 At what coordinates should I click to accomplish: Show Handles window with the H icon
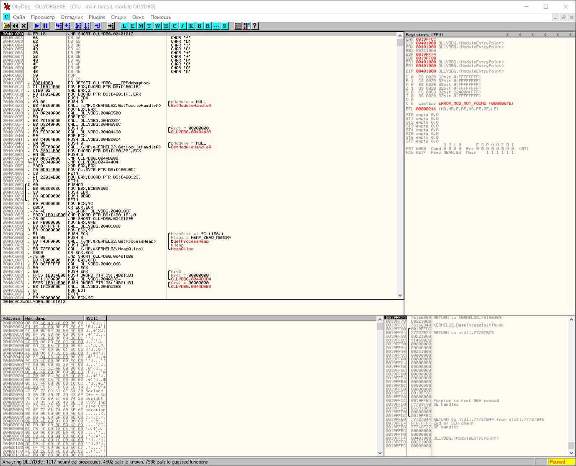166,26
